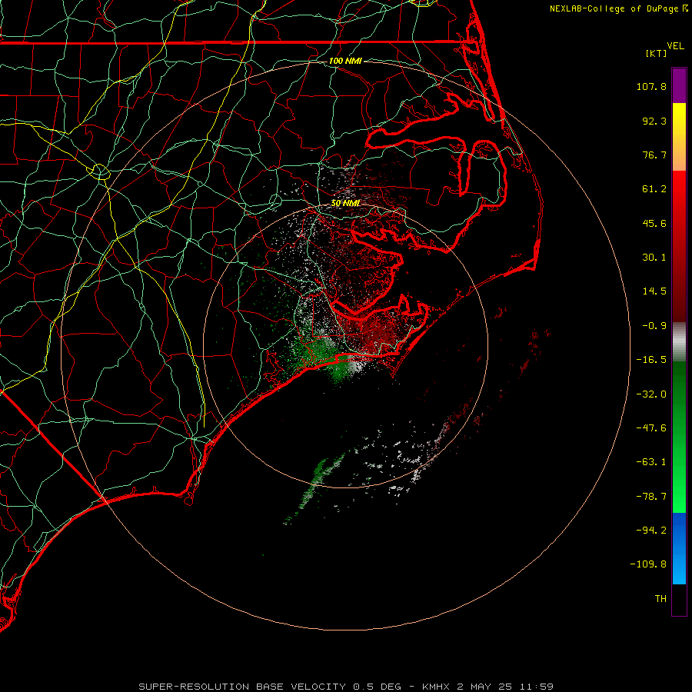Click the -47.6 scale value
The width and height of the screenshot is (692, 692).
[x=651, y=428]
